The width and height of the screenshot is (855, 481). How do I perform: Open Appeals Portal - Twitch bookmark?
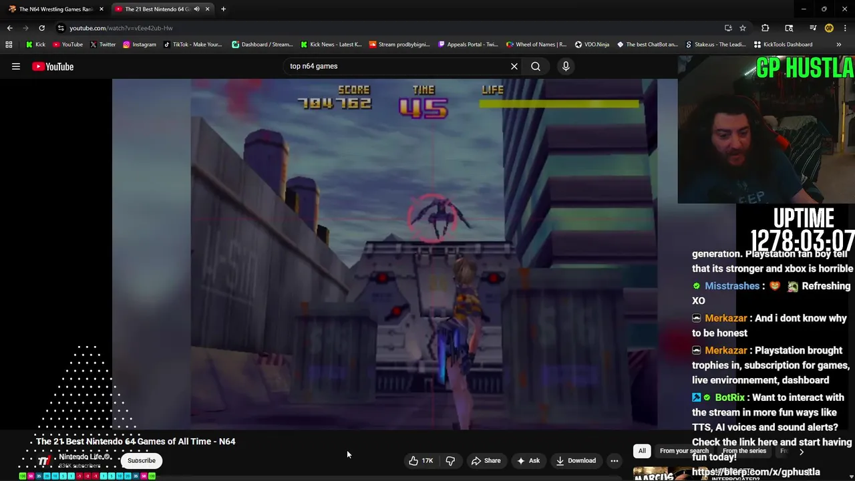[468, 45]
